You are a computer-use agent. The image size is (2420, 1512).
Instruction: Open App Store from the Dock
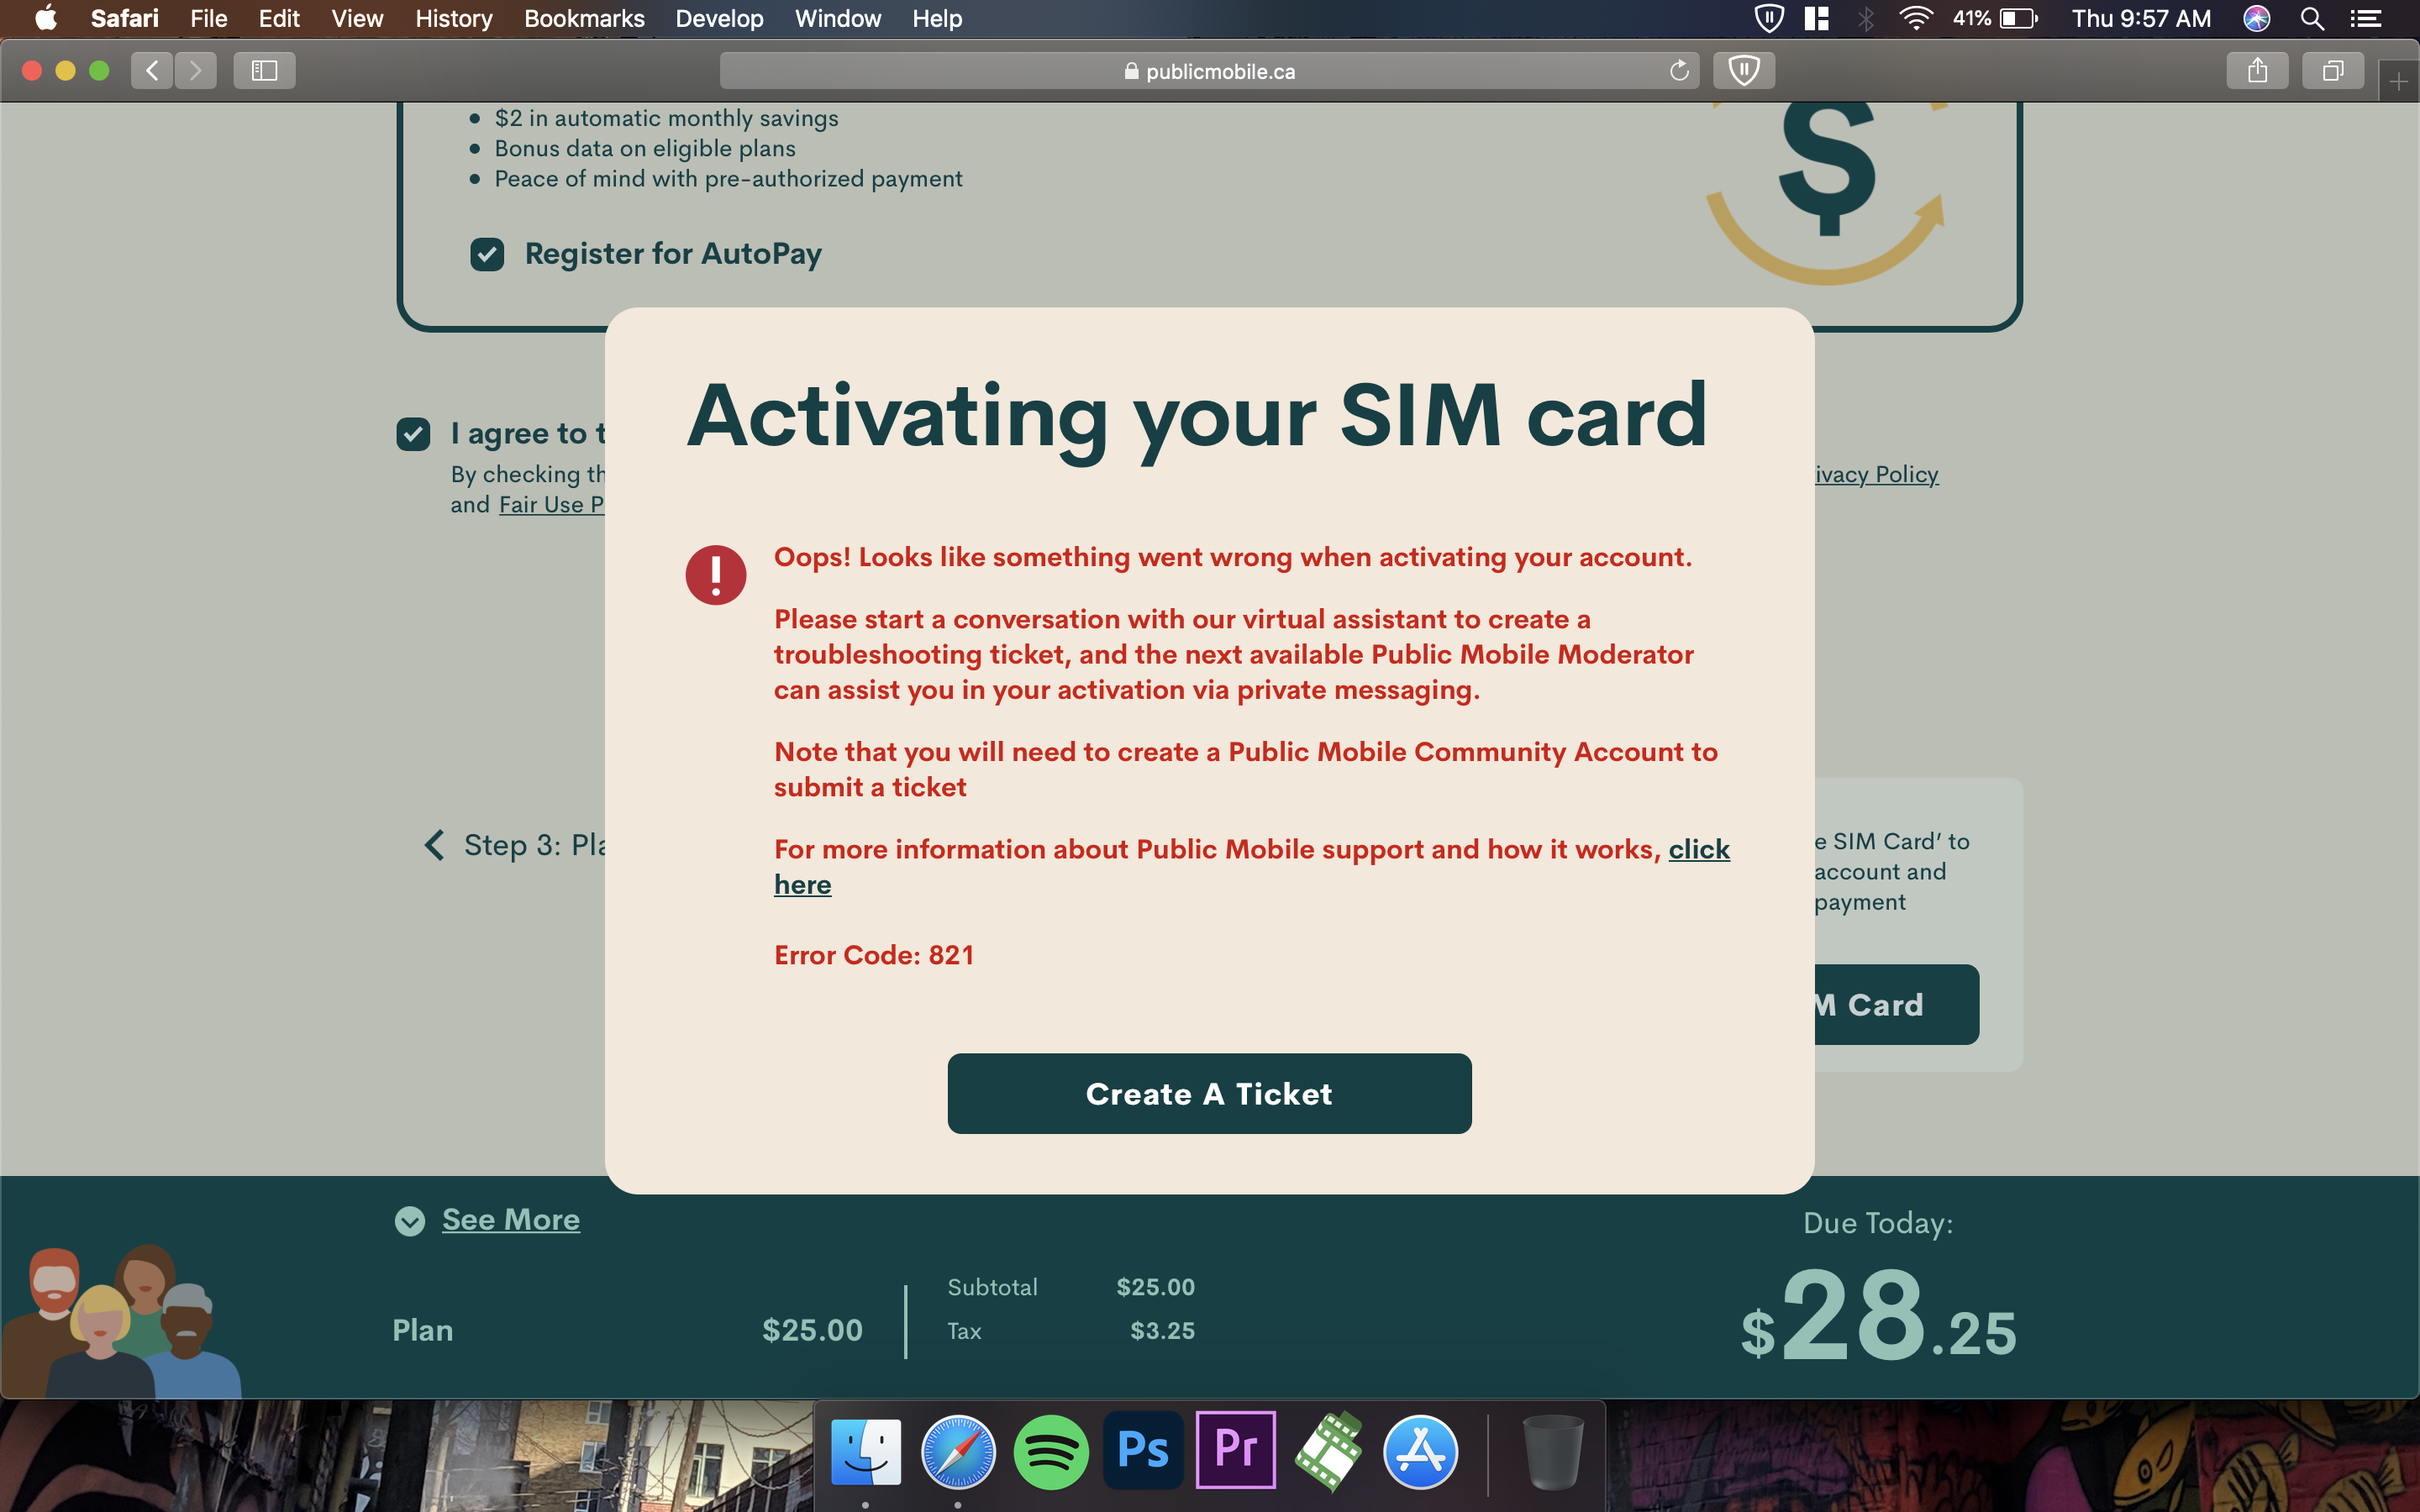click(x=1422, y=1452)
